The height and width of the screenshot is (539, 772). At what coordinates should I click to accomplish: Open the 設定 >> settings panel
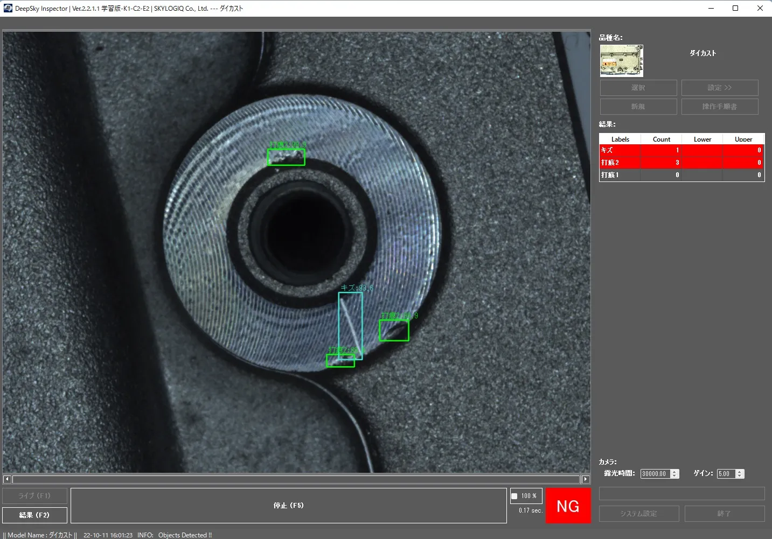(x=720, y=88)
